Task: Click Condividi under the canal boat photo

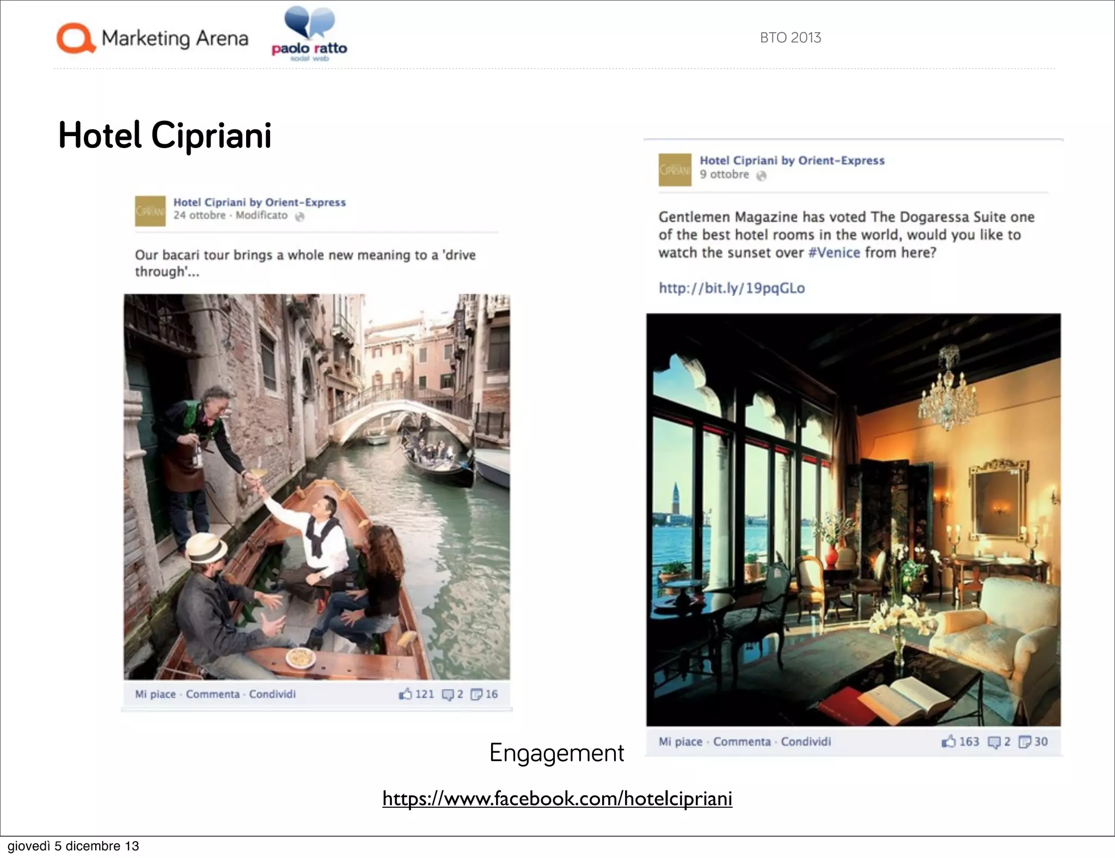Action: [x=272, y=694]
